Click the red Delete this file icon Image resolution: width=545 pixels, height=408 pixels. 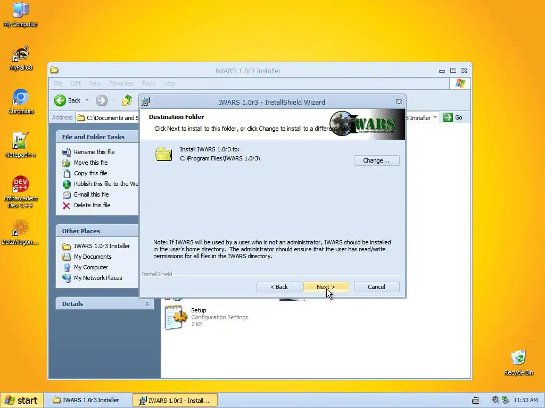point(67,206)
